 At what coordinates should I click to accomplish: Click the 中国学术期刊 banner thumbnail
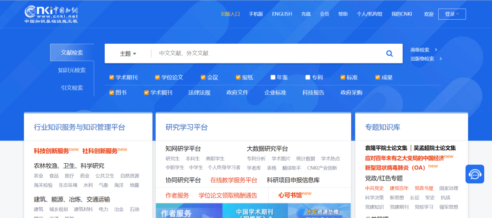point(255,210)
